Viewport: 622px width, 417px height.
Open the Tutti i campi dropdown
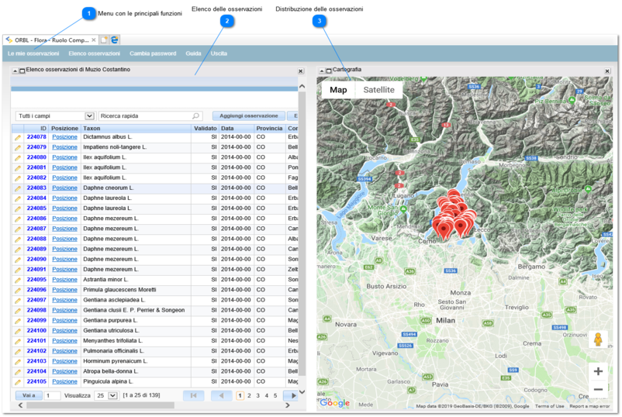tap(55, 115)
